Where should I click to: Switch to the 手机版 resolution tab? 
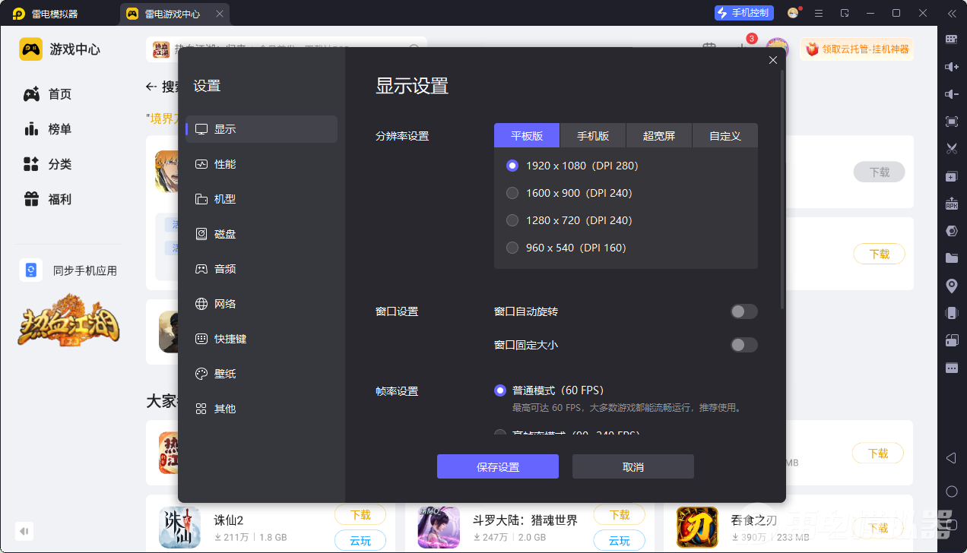592,134
